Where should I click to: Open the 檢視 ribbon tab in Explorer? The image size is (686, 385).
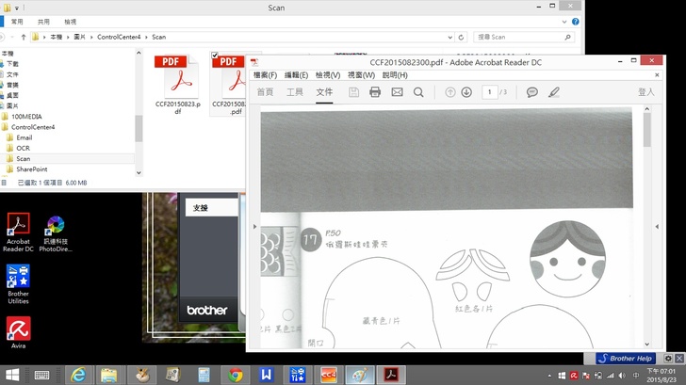coord(71,21)
